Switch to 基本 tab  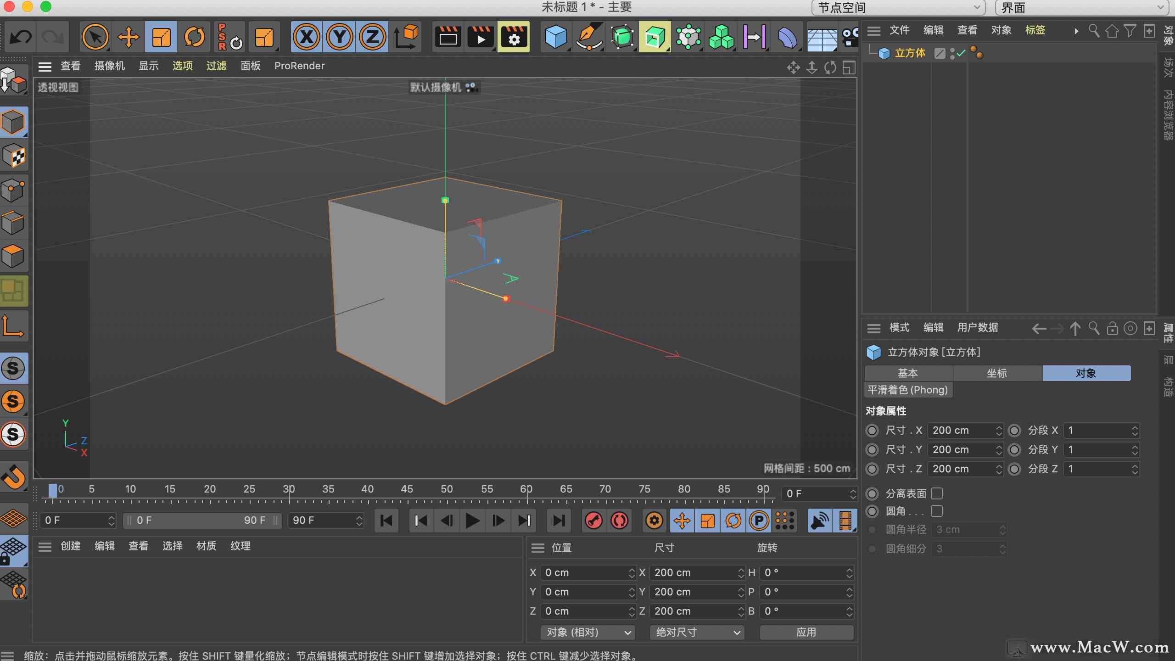pos(908,373)
